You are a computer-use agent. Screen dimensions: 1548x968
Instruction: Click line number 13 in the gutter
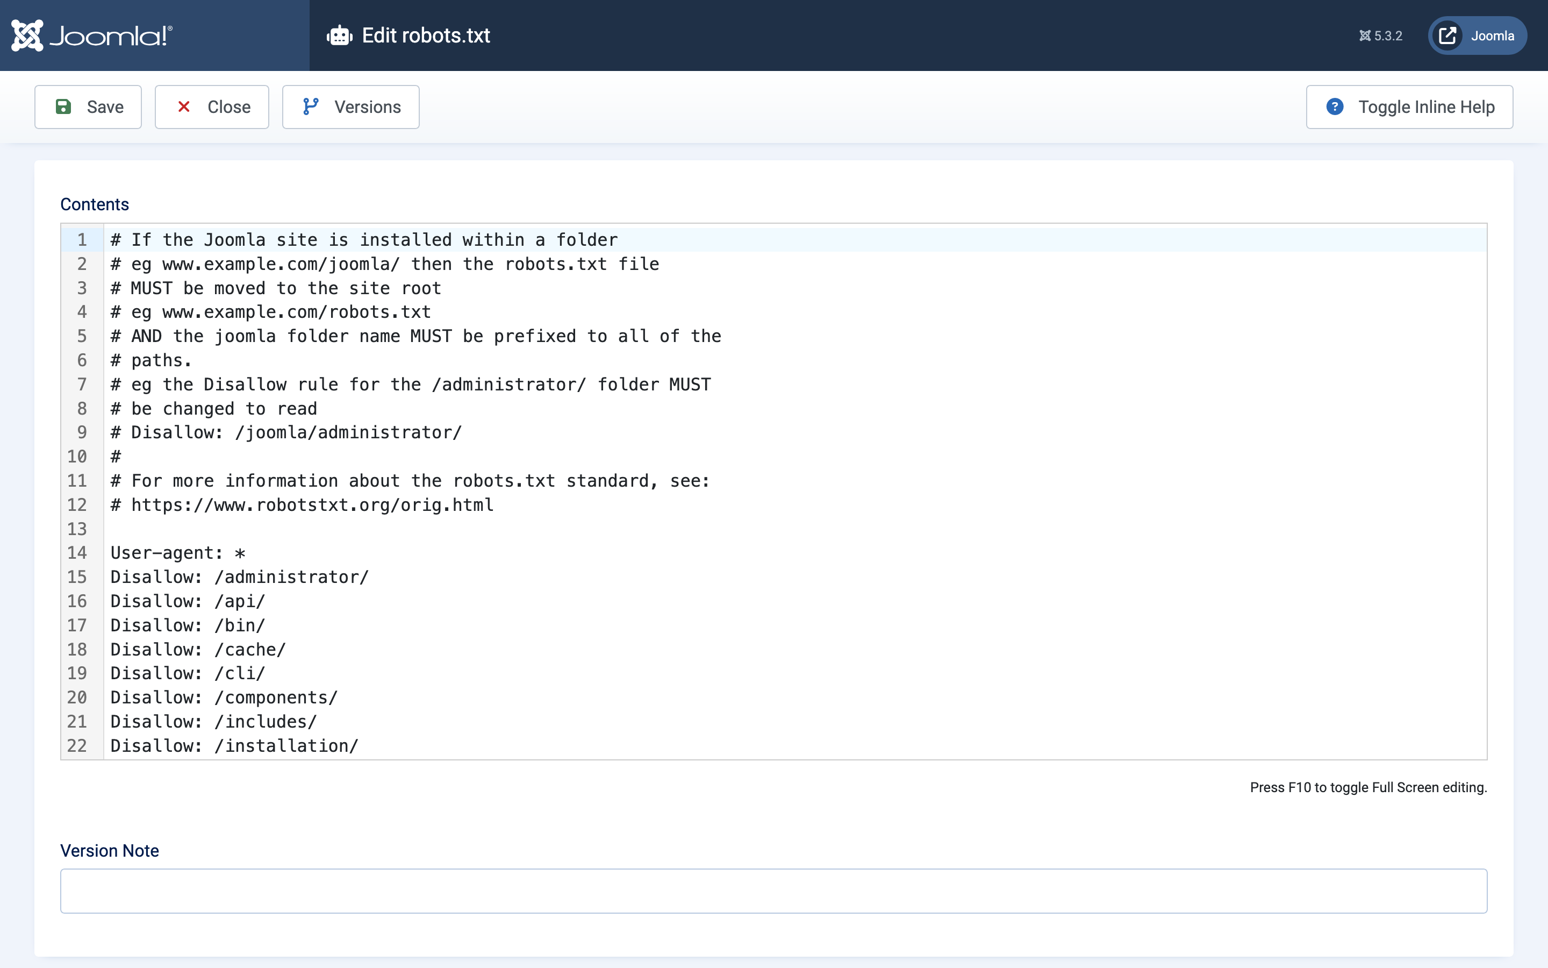[77, 529]
